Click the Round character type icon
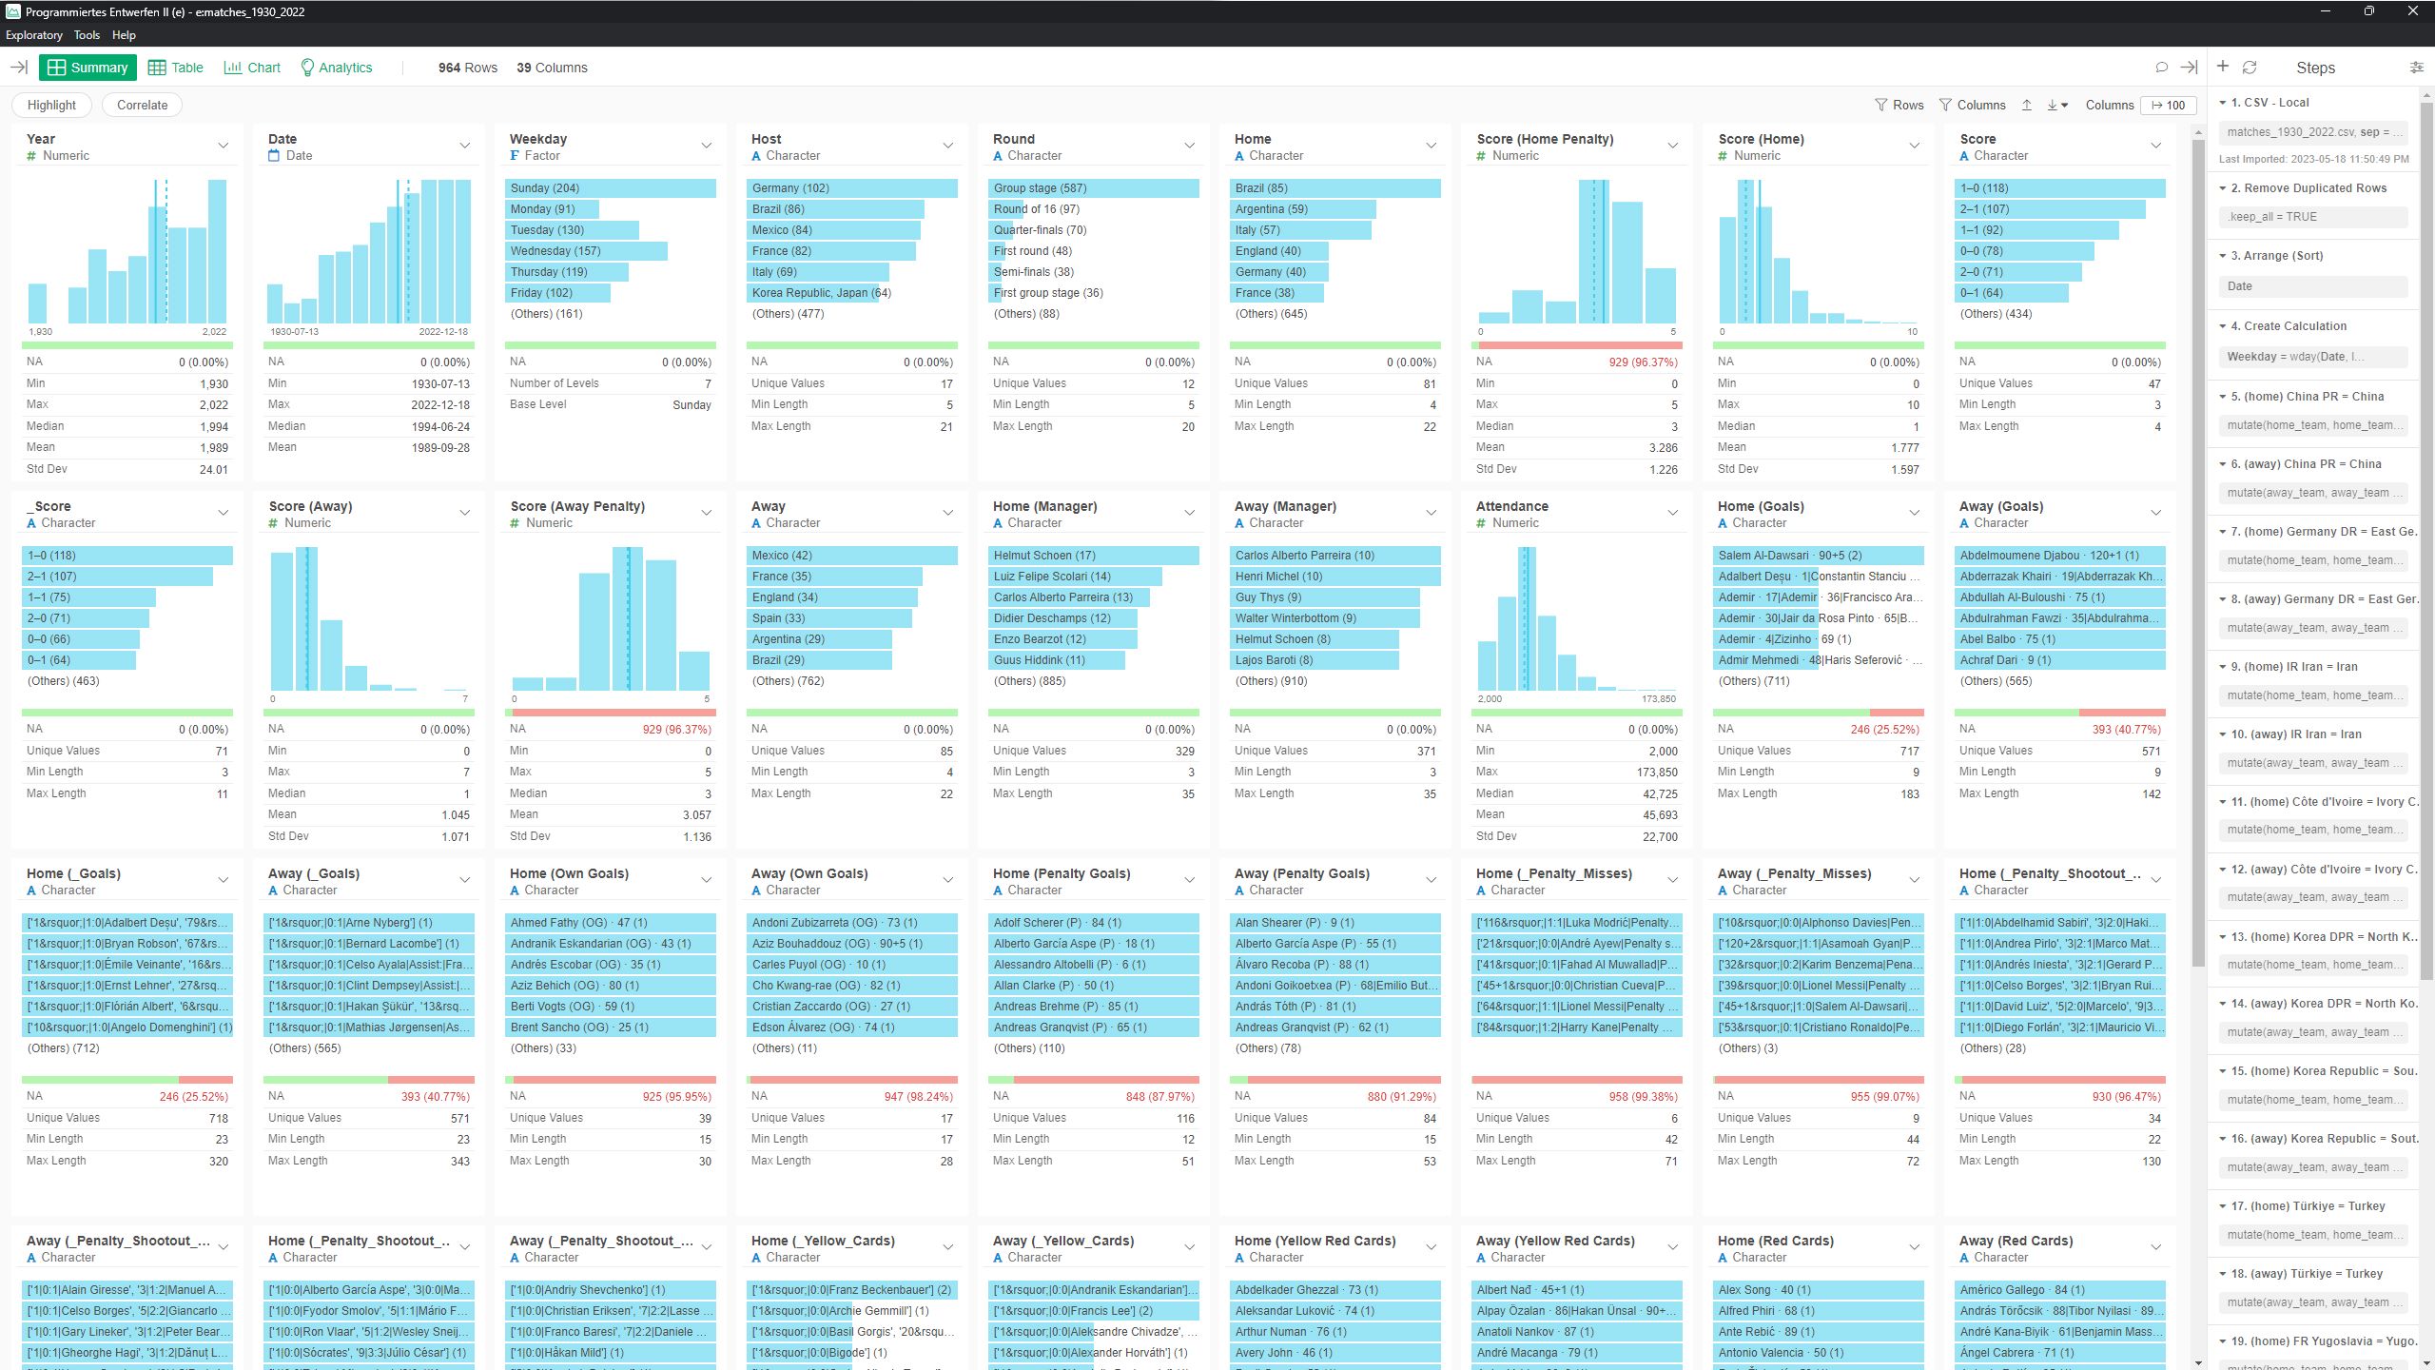 click(x=998, y=155)
